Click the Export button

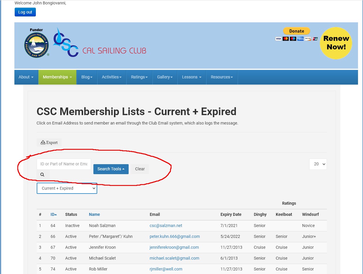pos(49,142)
